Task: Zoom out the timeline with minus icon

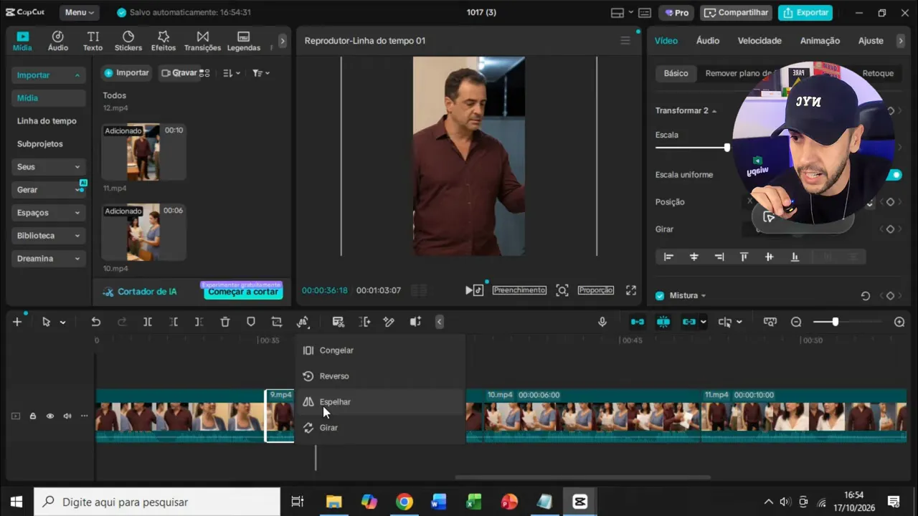Action: tap(796, 322)
